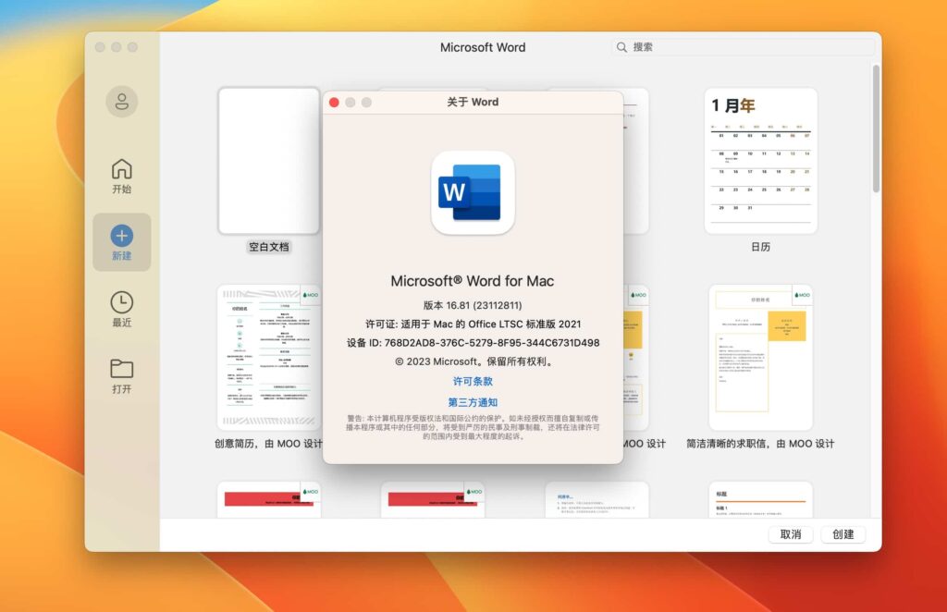Open the user account profile icon
This screenshot has width=947, height=612.
[x=121, y=102]
